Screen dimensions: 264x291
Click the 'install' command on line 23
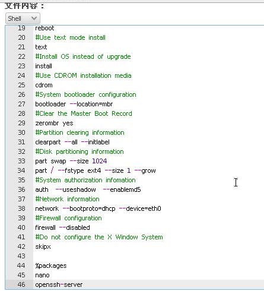[43, 66]
